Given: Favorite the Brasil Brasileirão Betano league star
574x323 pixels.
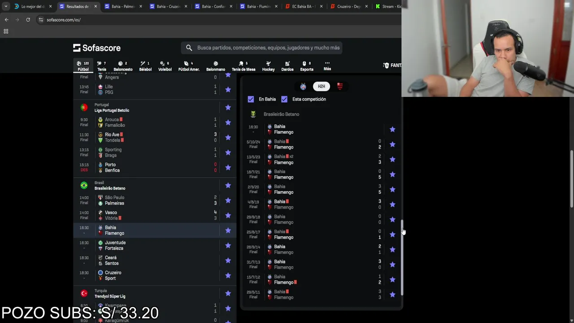Looking at the screenshot, I should 228,185.
